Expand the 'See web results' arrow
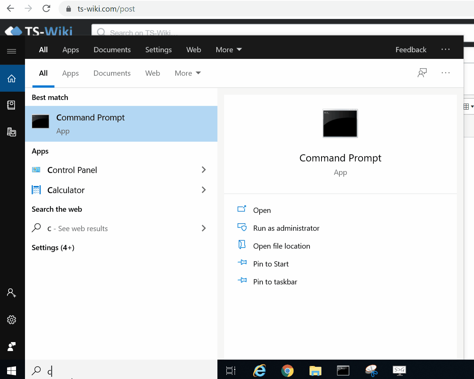474x379 pixels. tap(204, 228)
